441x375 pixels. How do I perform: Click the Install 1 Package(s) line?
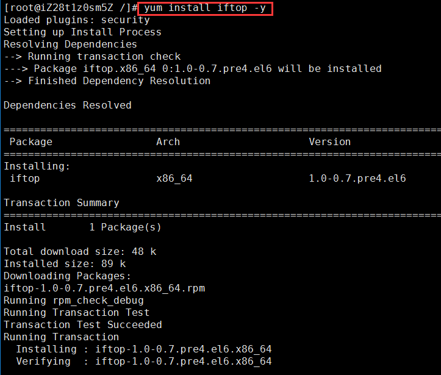[82, 227]
